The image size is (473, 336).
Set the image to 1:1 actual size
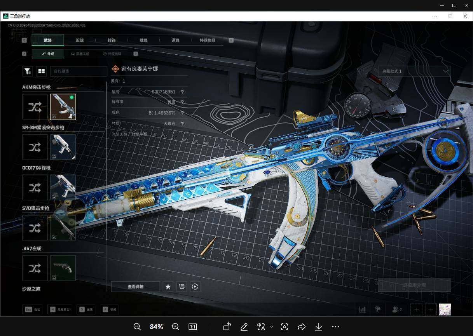coord(192,327)
